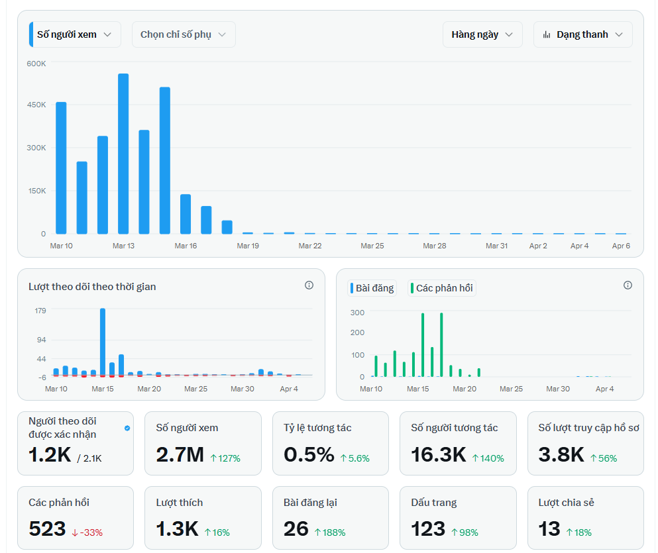
Task: Click the verified badge icon
Action: pos(127,428)
